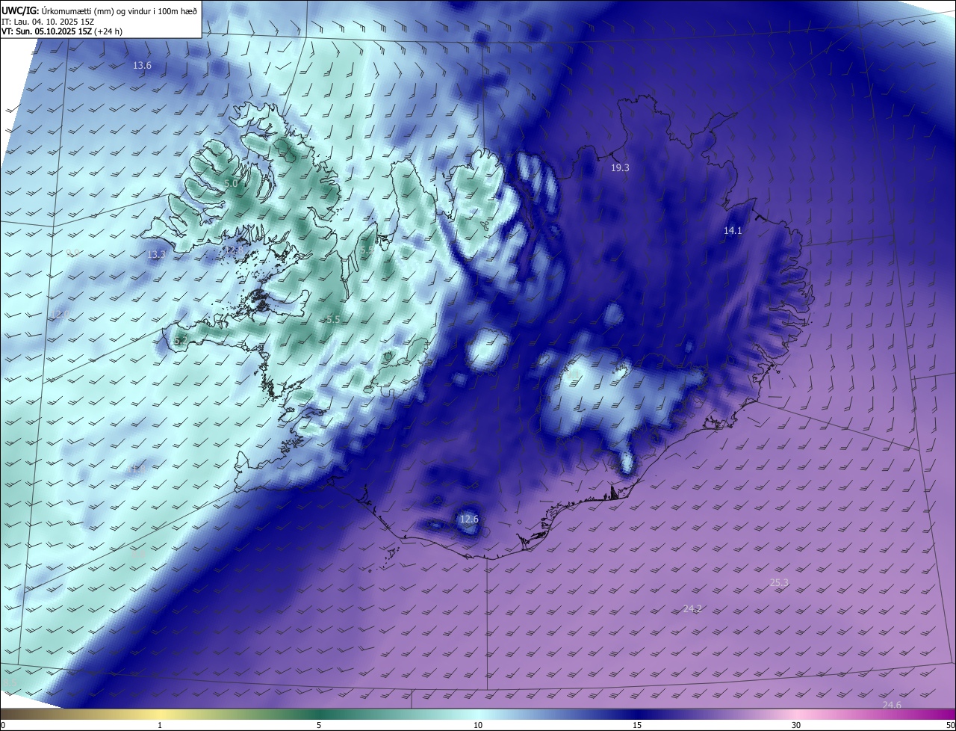
Task: Click the 24.6 value label above the colorbar
Action: point(892,706)
